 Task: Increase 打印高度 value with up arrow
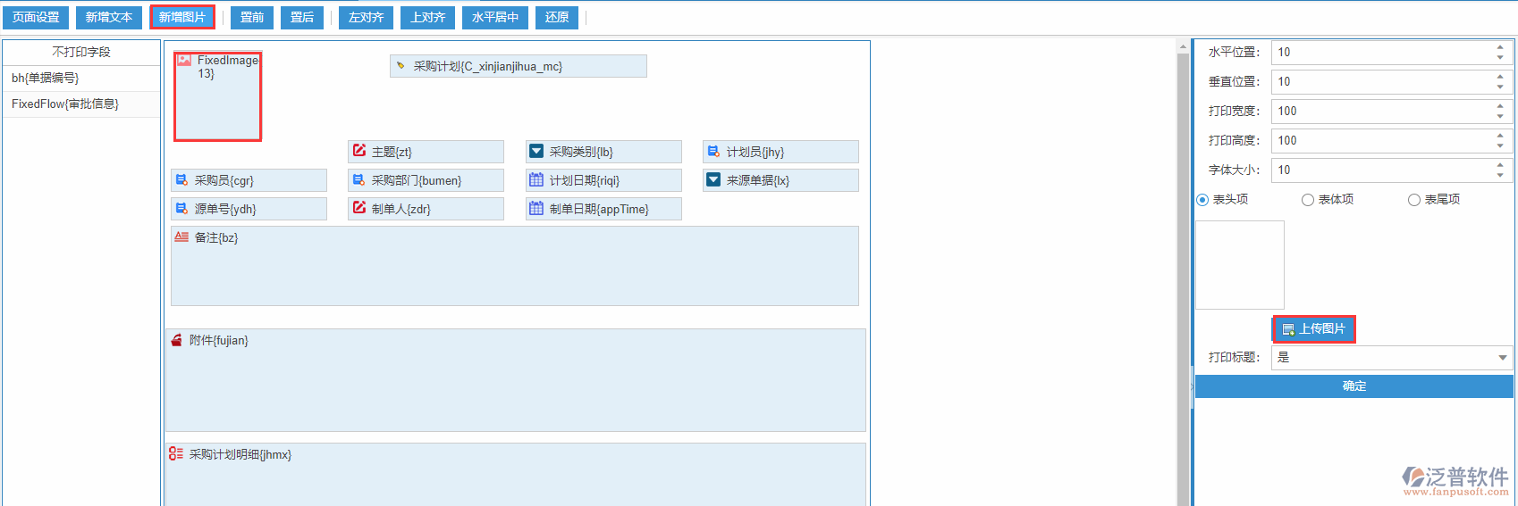(1500, 136)
